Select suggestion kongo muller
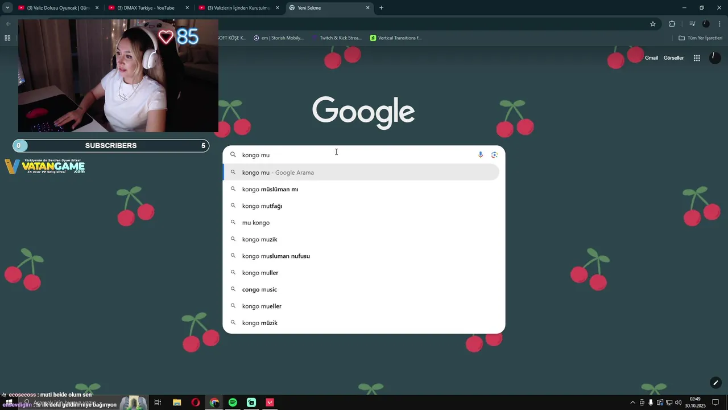 pos(361,273)
